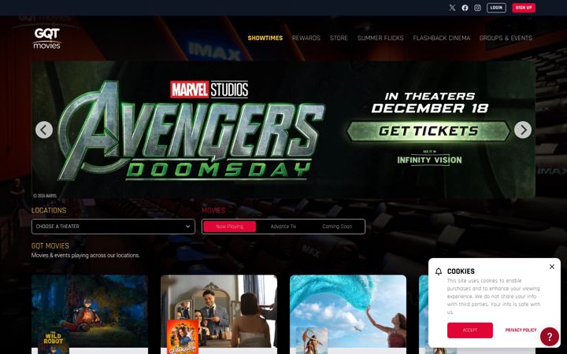
Task: Click the GQT Movies logo
Action: 46,39
